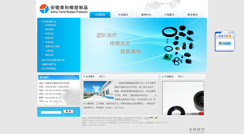
Task: Open the QQ交谈 chat button
Action: point(225,43)
